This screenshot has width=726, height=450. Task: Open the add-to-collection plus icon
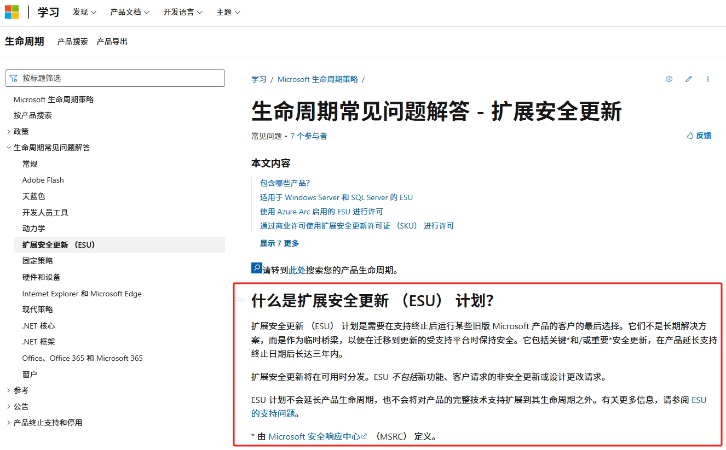669,79
